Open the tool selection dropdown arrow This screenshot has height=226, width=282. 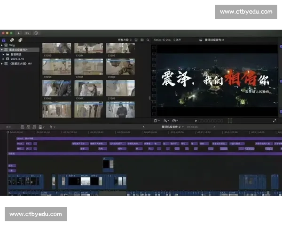point(55,127)
